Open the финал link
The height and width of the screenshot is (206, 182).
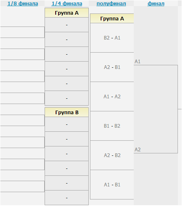156,4
